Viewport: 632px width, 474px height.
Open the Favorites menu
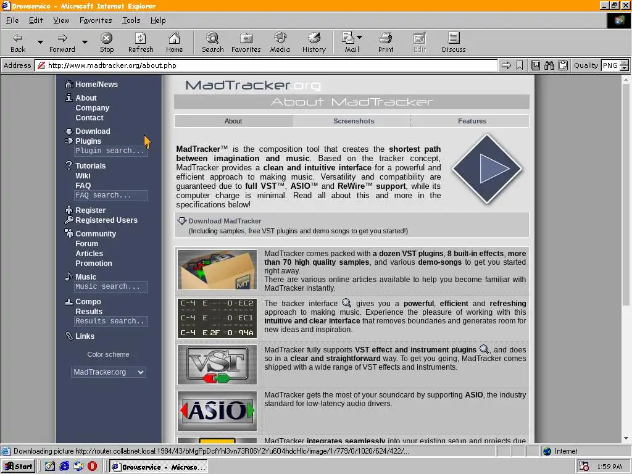tap(96, 20)
